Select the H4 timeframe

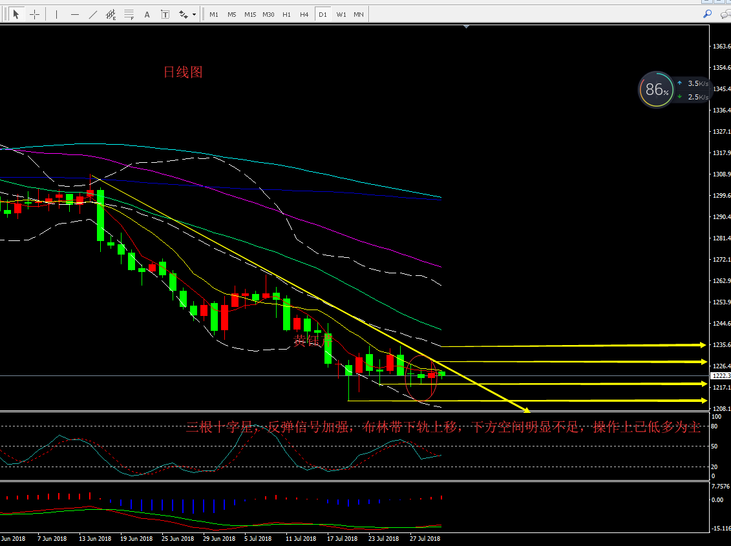coord(304,14)
